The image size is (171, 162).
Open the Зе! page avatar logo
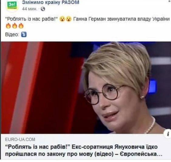pos(12,5)
